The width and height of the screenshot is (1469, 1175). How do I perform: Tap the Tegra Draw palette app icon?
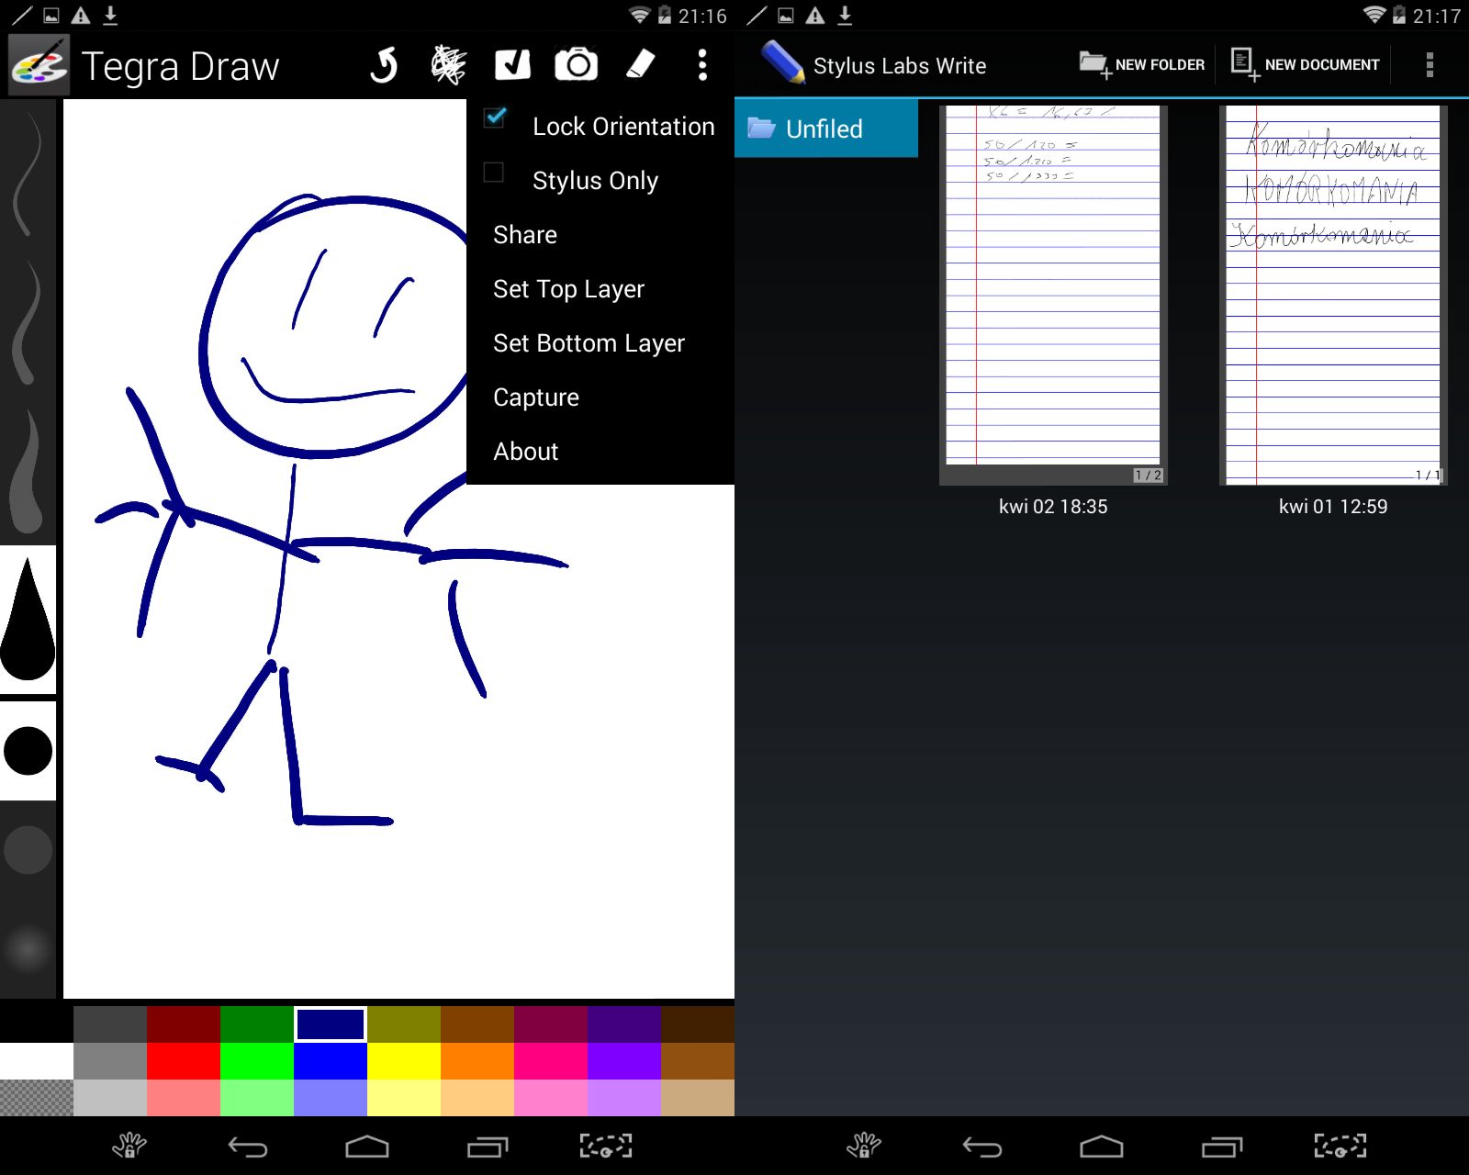pos(39,65)
